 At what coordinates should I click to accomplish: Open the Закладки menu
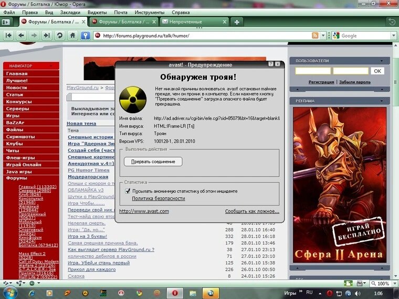tap(70, 13)
